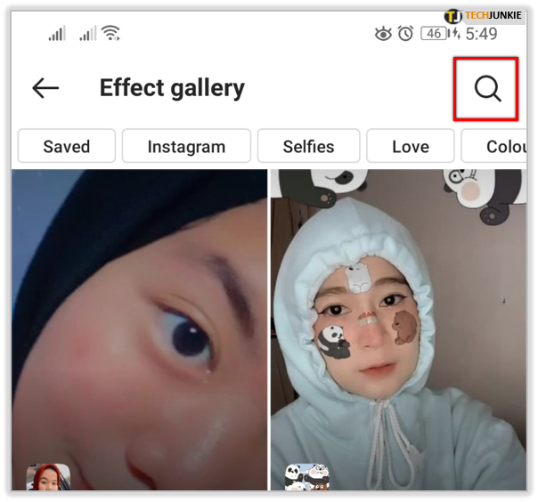This screenshot has width=538, height=502.
Task: Tap the first cellular signal icon
Action: pyautogui.click(x=57, y=33)
